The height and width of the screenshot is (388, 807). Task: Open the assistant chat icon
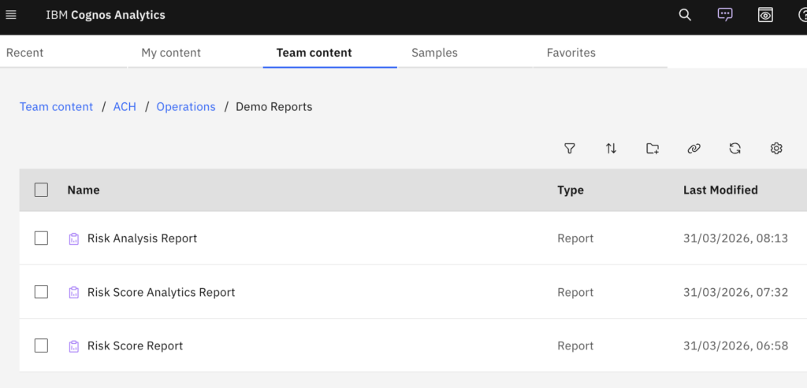(725, 15)
